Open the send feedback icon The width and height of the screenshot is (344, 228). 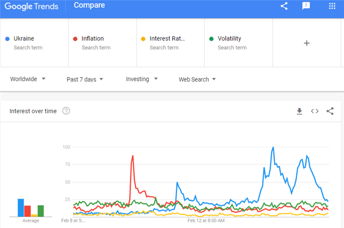point(306,6)
